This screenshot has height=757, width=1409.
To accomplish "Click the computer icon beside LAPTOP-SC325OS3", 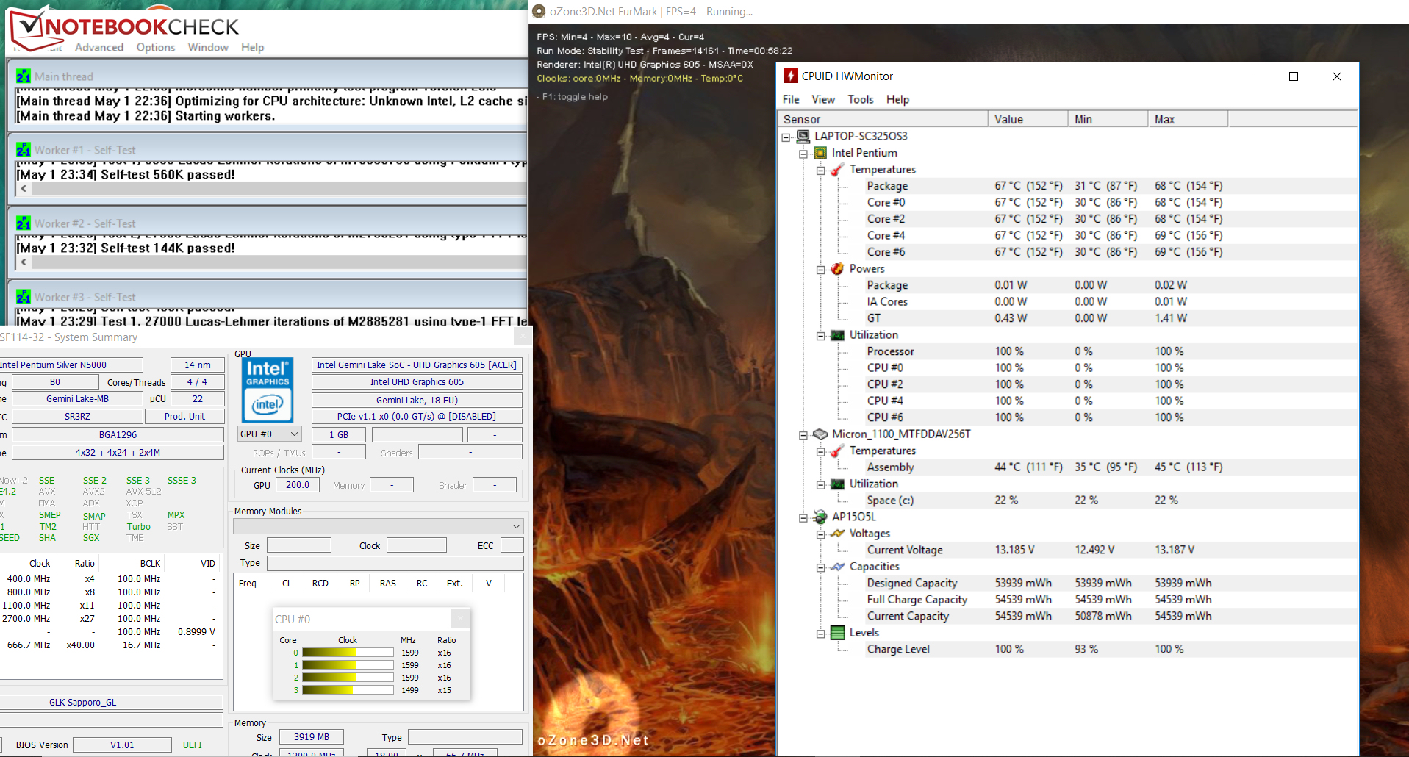I will point(803,136).
